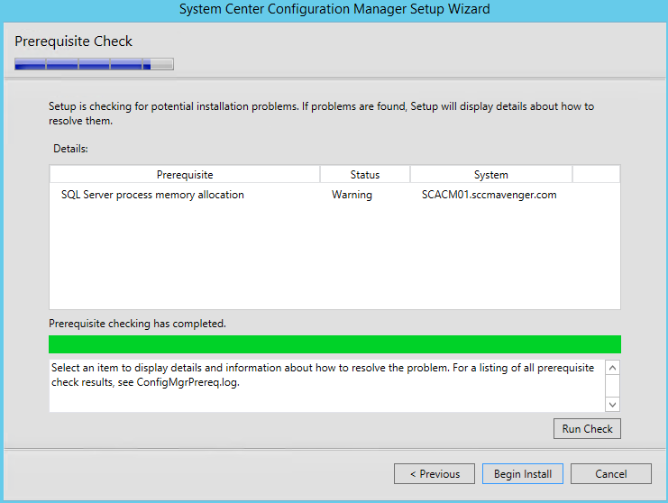Sort by the Prerequisite column header
The height and width of the screenshot is (503, 668).
(185, 175)
